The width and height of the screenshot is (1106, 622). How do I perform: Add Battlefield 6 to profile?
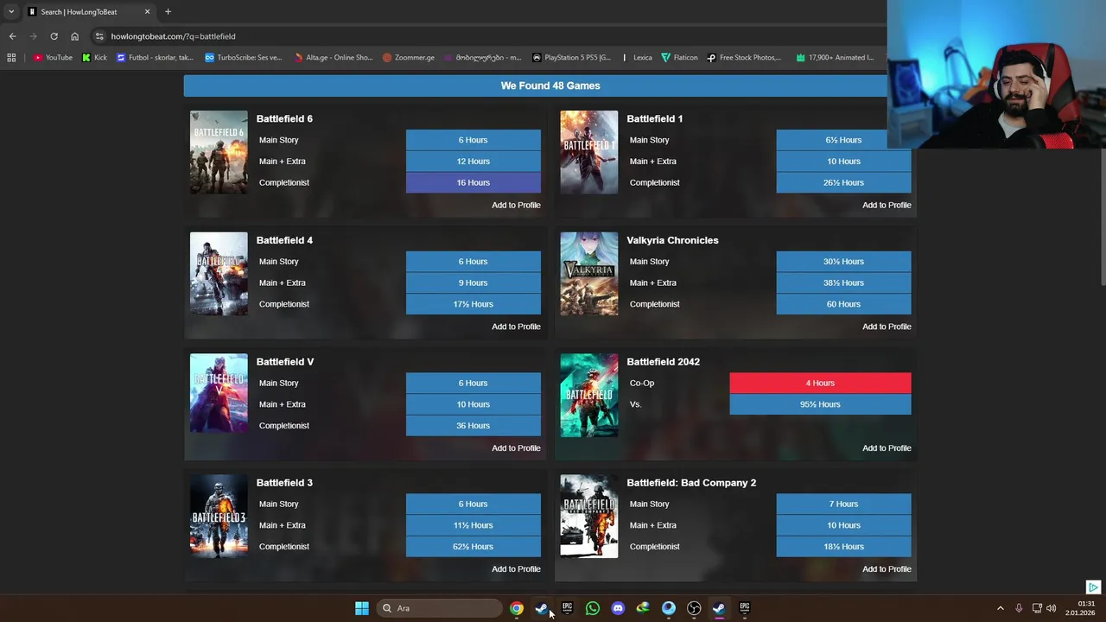click(516, 205)
